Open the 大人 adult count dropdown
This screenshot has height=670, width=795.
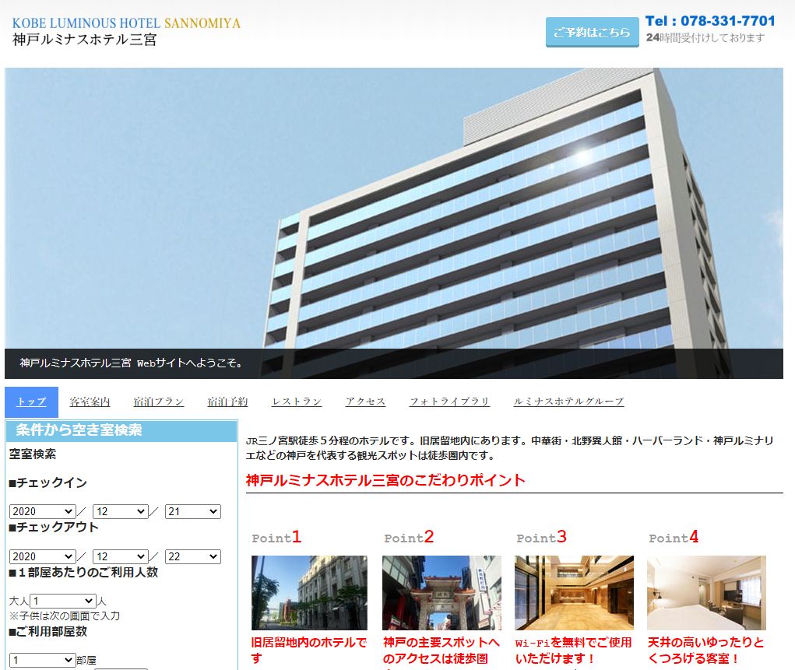(63, 601)
